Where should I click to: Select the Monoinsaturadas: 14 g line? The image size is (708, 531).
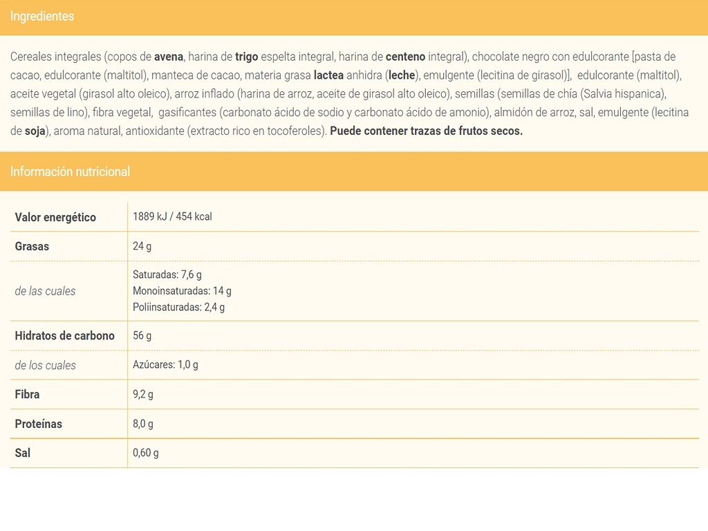coord(182,291)
